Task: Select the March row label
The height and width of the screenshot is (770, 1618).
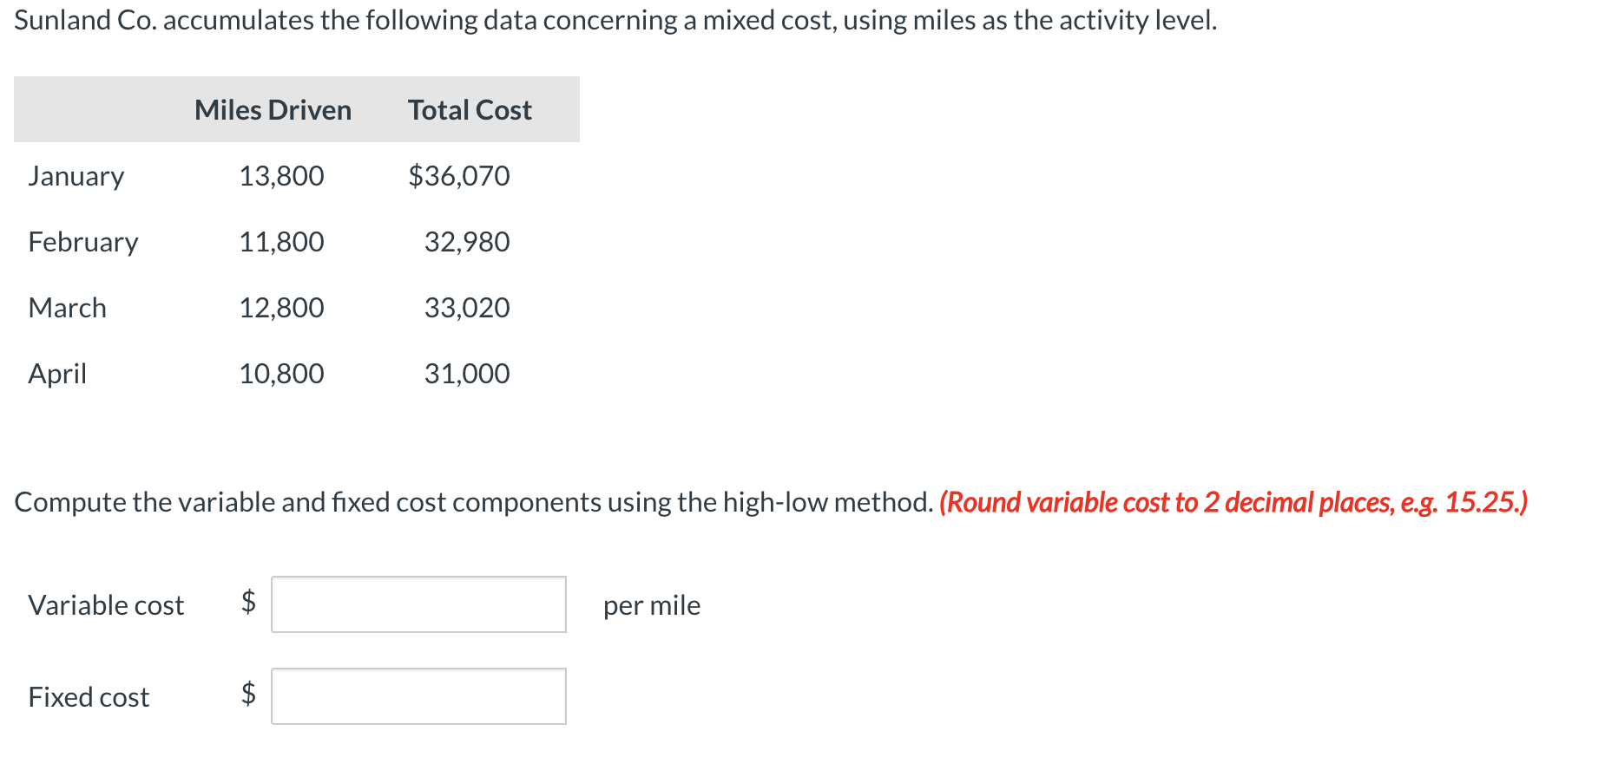Action: coord(68,308)
